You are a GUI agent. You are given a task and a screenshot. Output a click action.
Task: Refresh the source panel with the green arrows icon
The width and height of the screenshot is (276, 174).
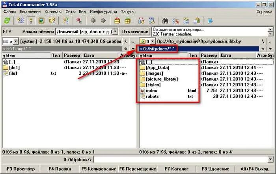[x=7, y=21]
